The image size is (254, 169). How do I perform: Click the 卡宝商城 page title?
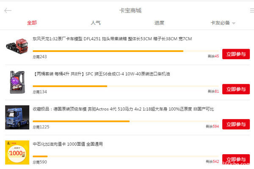pyautogui.click(x=130, y=11)
